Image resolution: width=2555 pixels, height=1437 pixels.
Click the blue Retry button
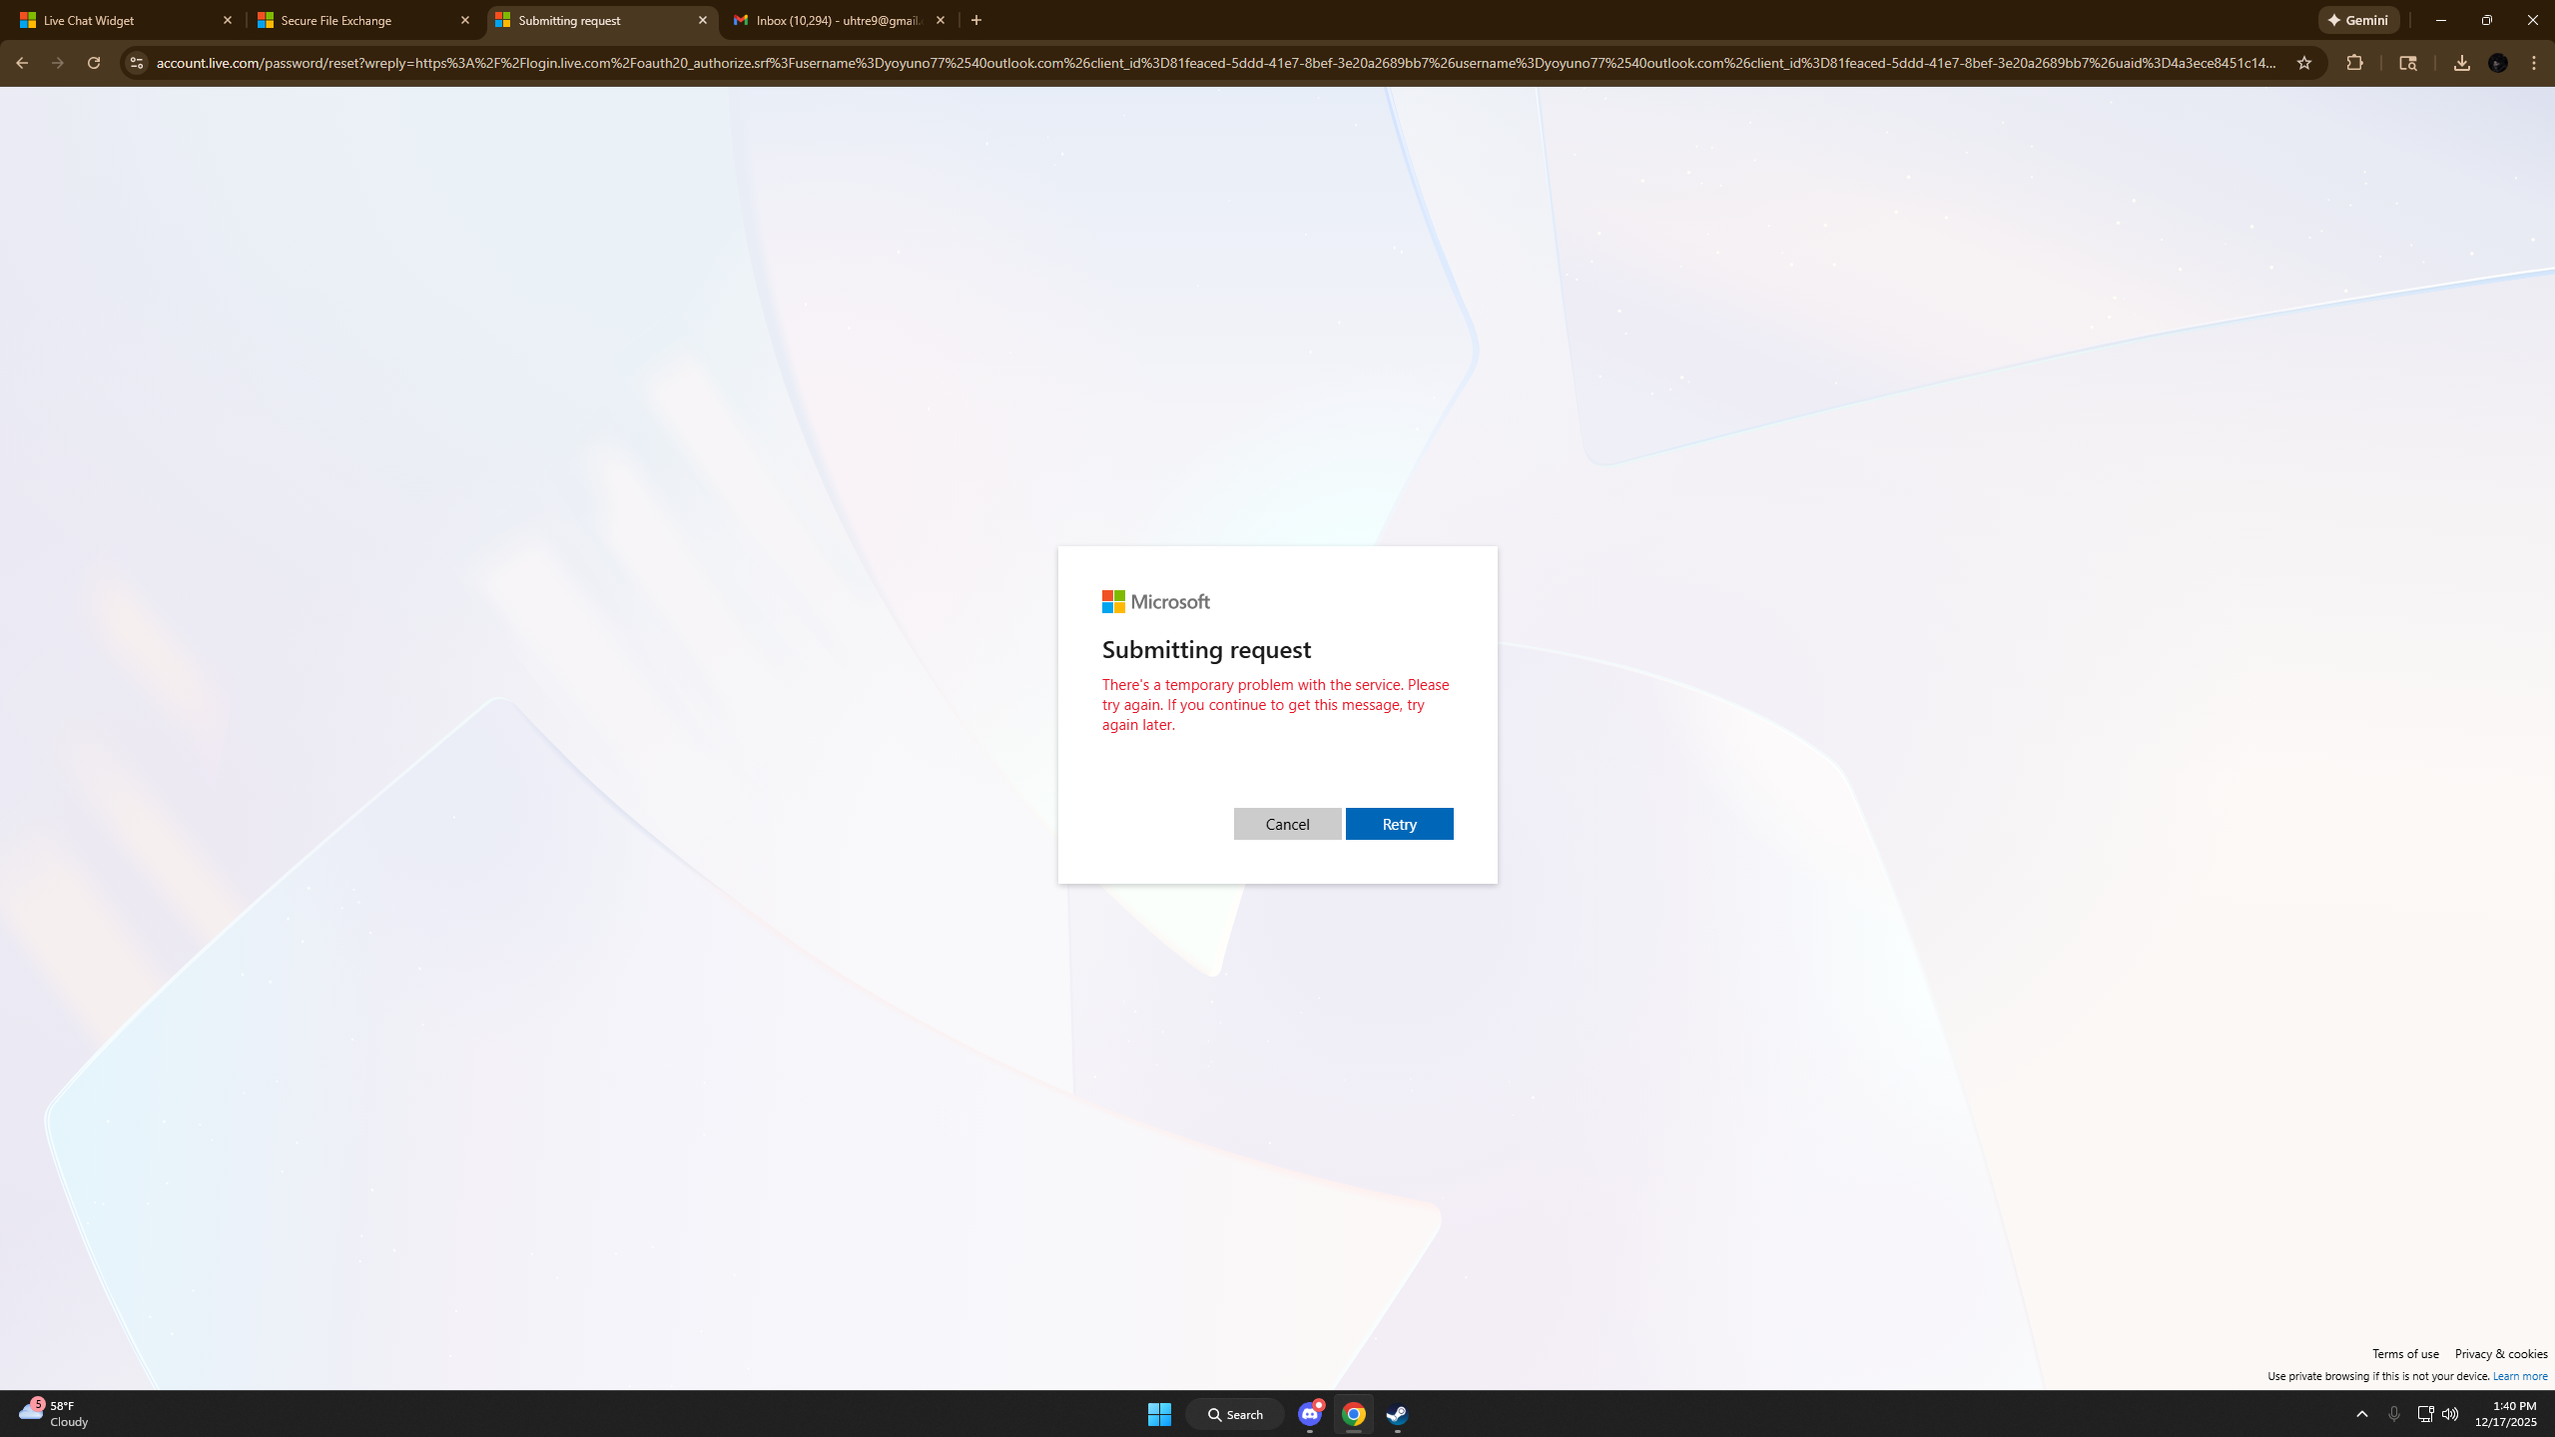[x=1399, y=824]
